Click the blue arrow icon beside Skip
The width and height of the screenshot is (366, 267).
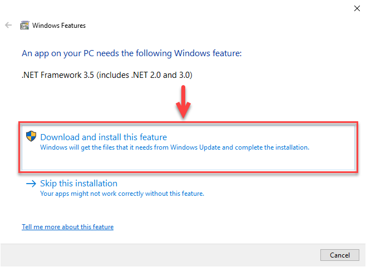[x=31, y=184]
